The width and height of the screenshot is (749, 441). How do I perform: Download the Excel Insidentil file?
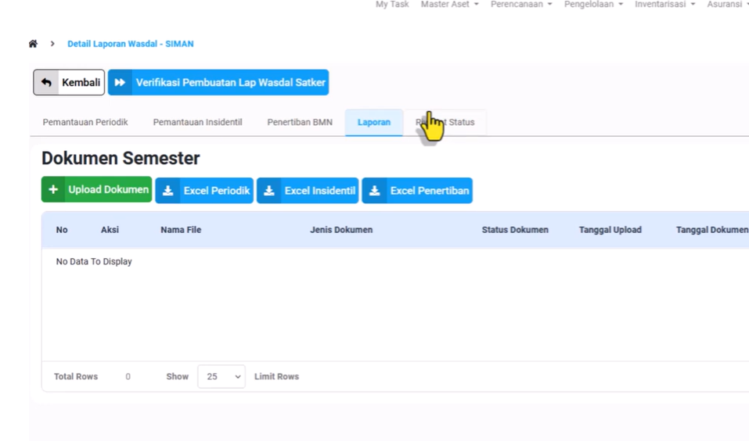tap(308, 191)
